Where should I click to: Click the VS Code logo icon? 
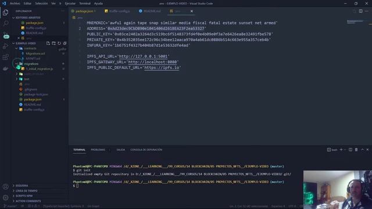4,3
